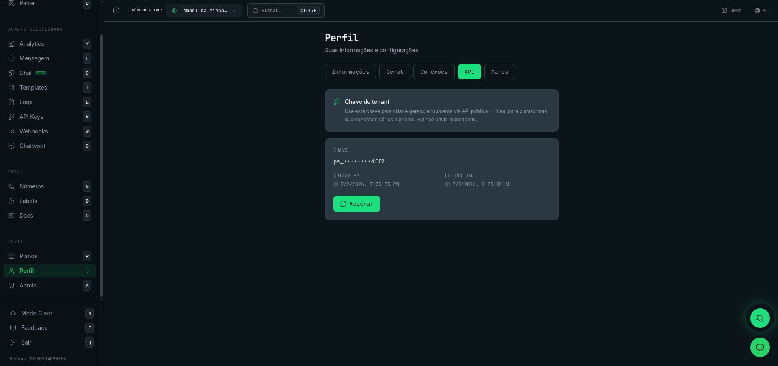Switch to the Informações tab
The height and width of the screenshot is (366, 778).
coord(350,72)
